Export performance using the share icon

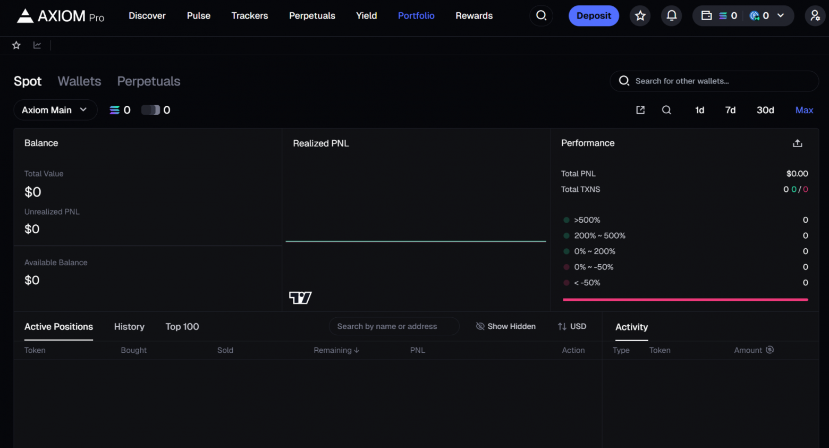[797, 143]
